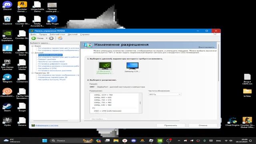Viewport: 256px width, 144px height.
Task: Click the green Back (Назад) arrow button
Action: pos(34,38)
